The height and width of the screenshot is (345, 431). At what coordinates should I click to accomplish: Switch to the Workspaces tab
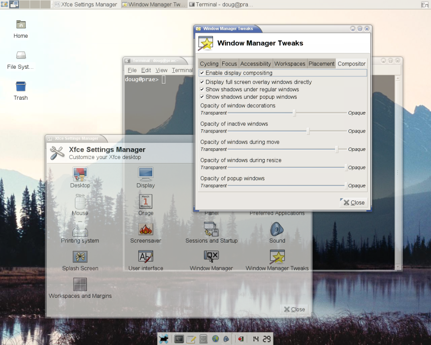point(290,63)
